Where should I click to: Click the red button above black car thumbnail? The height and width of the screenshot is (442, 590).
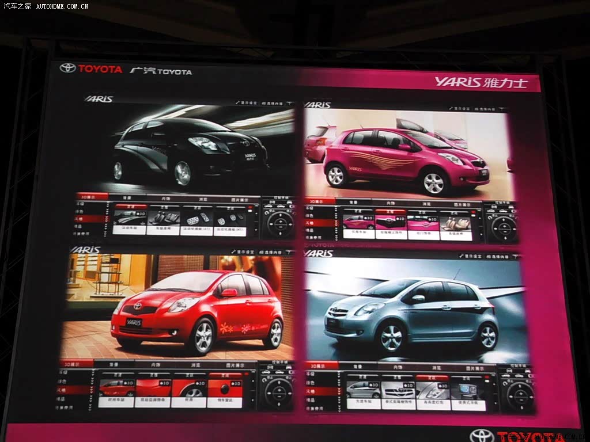tap(131, 207)
